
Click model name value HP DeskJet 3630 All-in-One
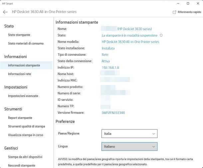[x=130, y=42]
